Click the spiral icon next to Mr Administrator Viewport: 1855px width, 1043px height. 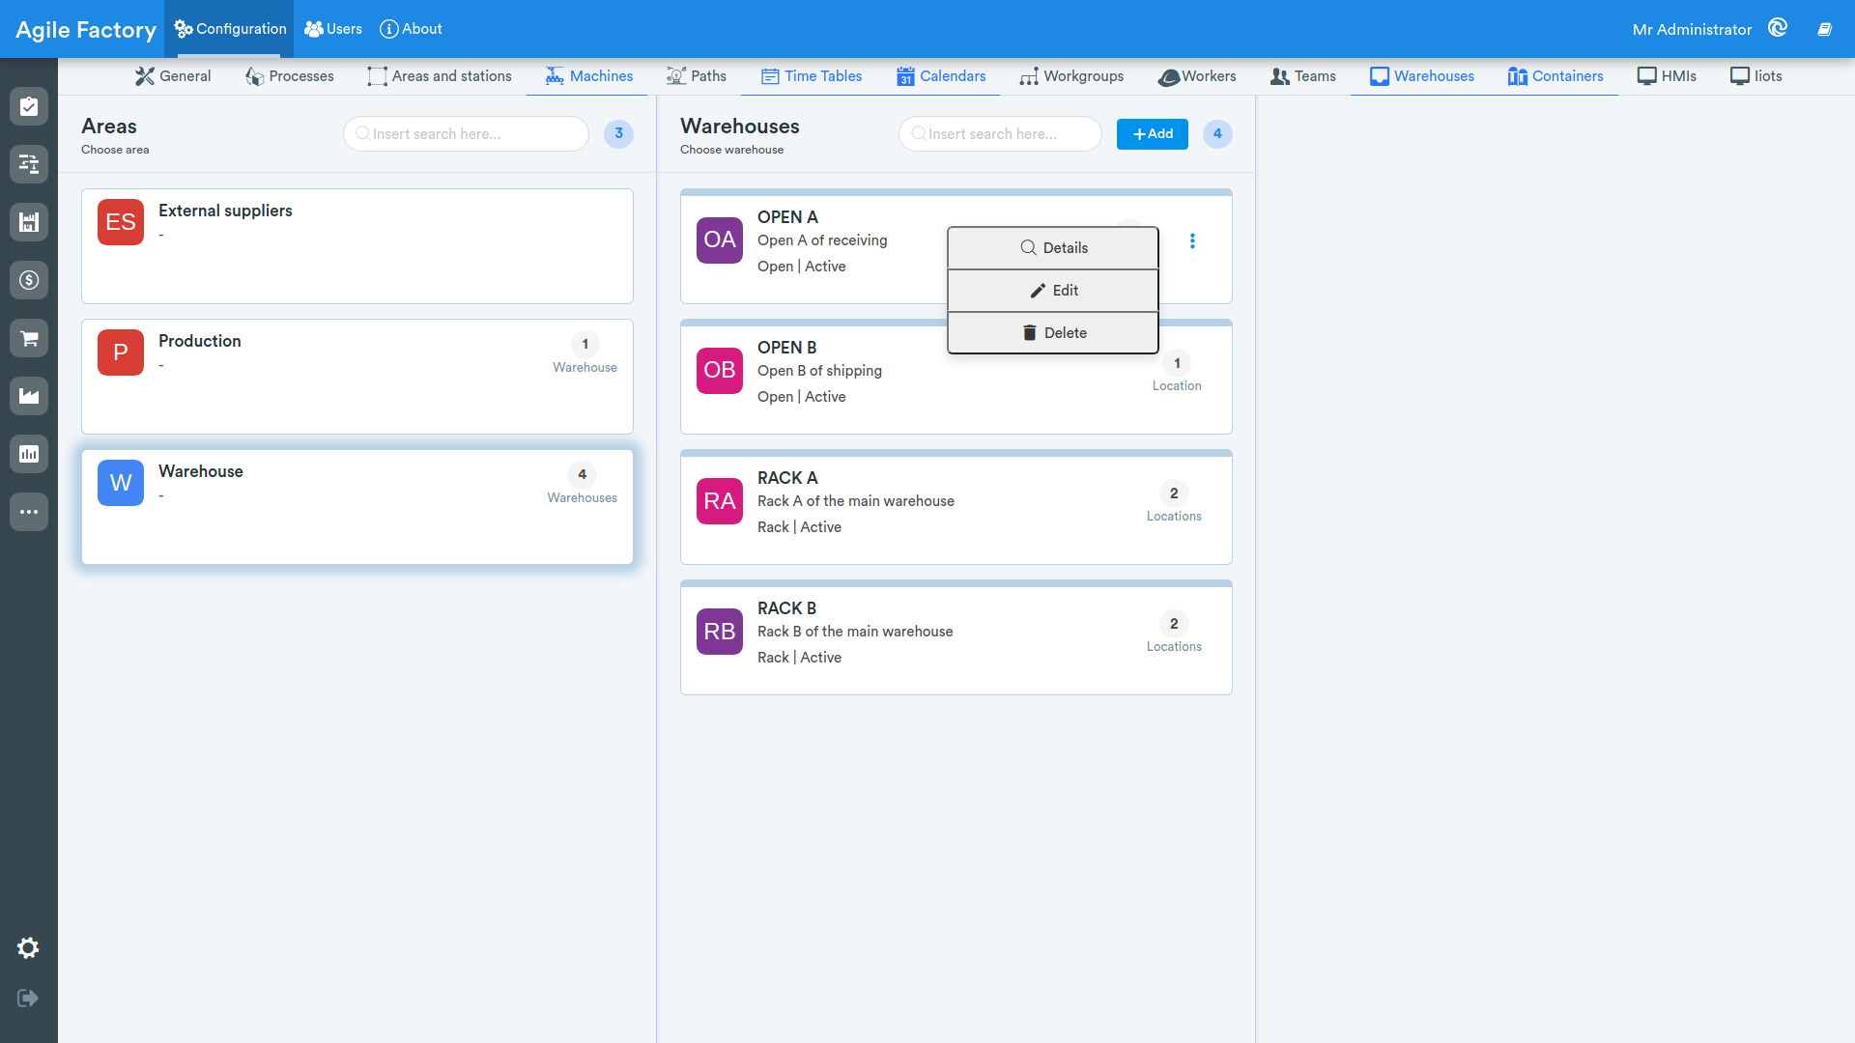pos(1778,28)
